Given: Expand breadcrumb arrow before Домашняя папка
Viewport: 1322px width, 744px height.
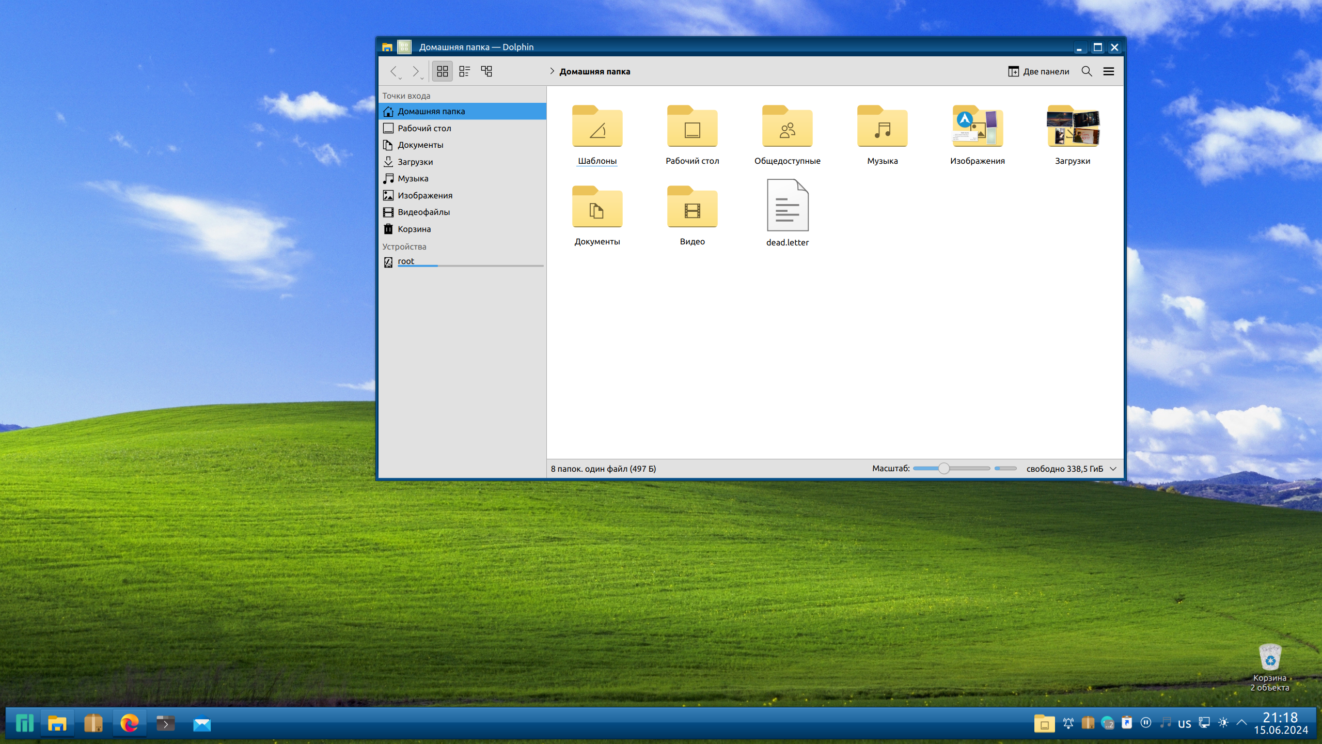Looking at the screenshot, I should point(552,71).
